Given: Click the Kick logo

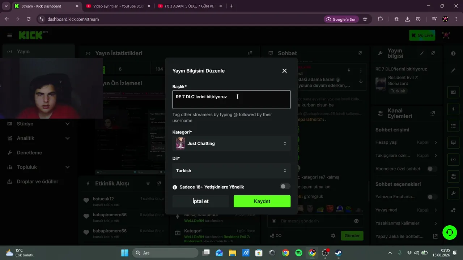Looking at the screenshot, I should coord(31,35).
